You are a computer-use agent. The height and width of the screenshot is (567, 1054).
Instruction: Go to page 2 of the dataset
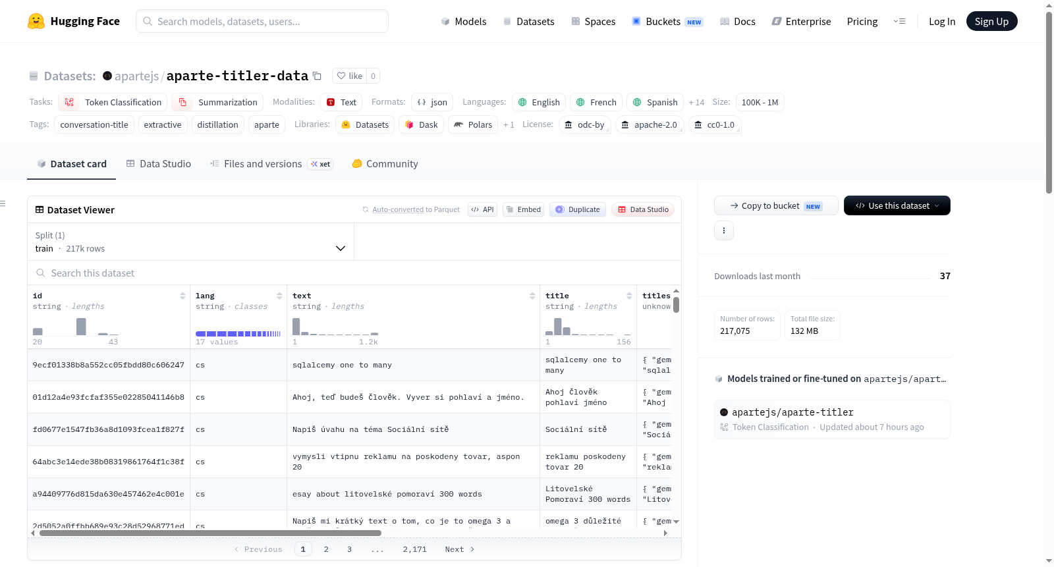[326, 549]
